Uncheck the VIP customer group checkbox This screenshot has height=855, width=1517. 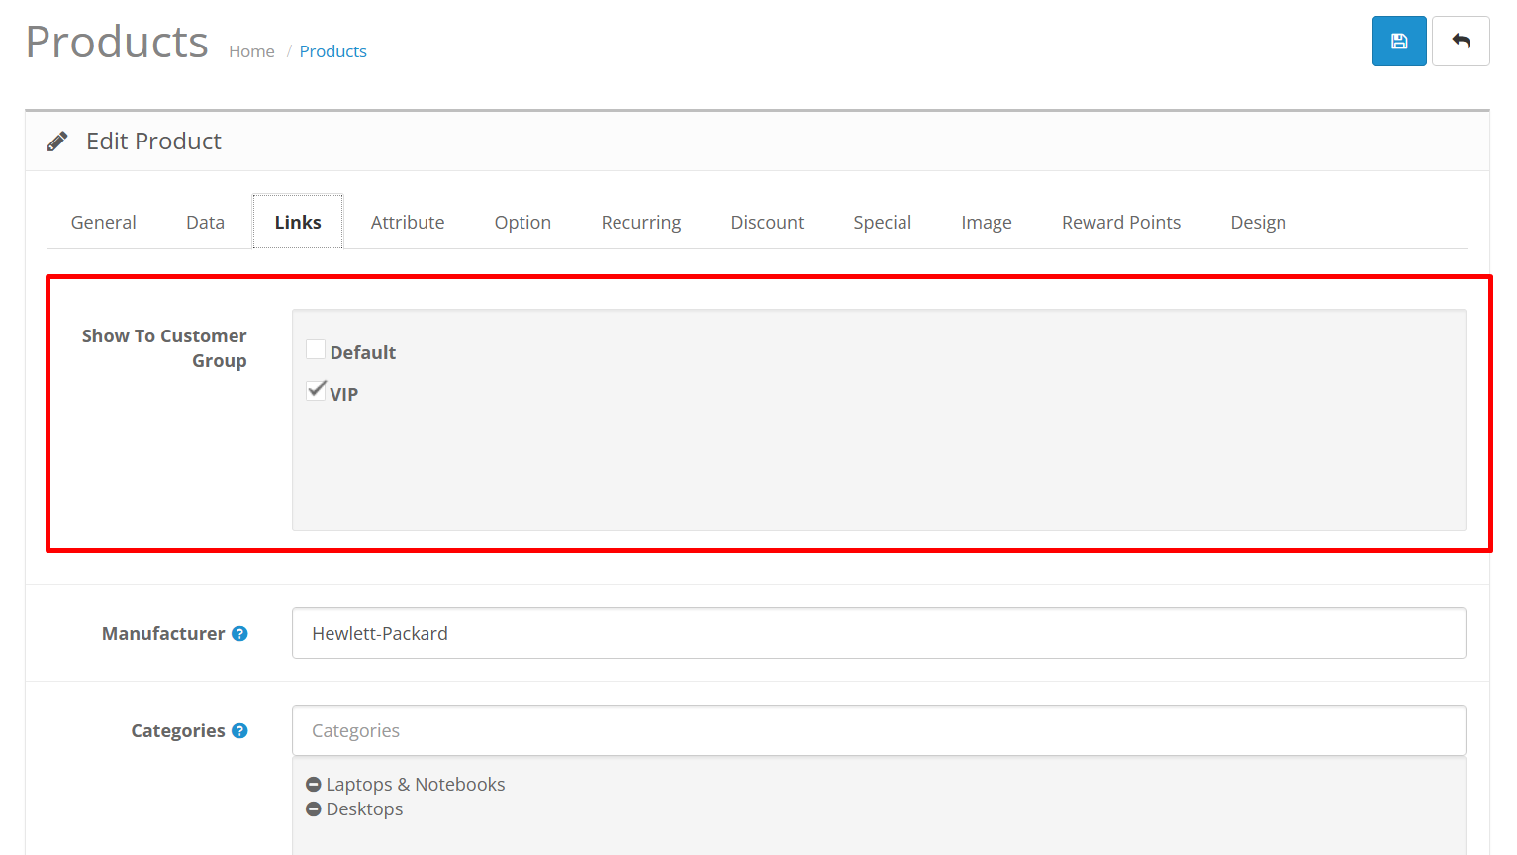click(x=316, y=390)
